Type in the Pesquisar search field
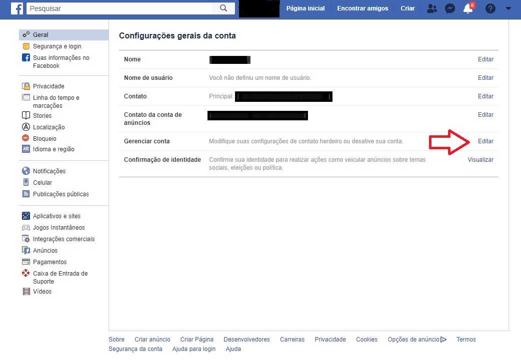 pyautogui.click(x=119, y=8)
